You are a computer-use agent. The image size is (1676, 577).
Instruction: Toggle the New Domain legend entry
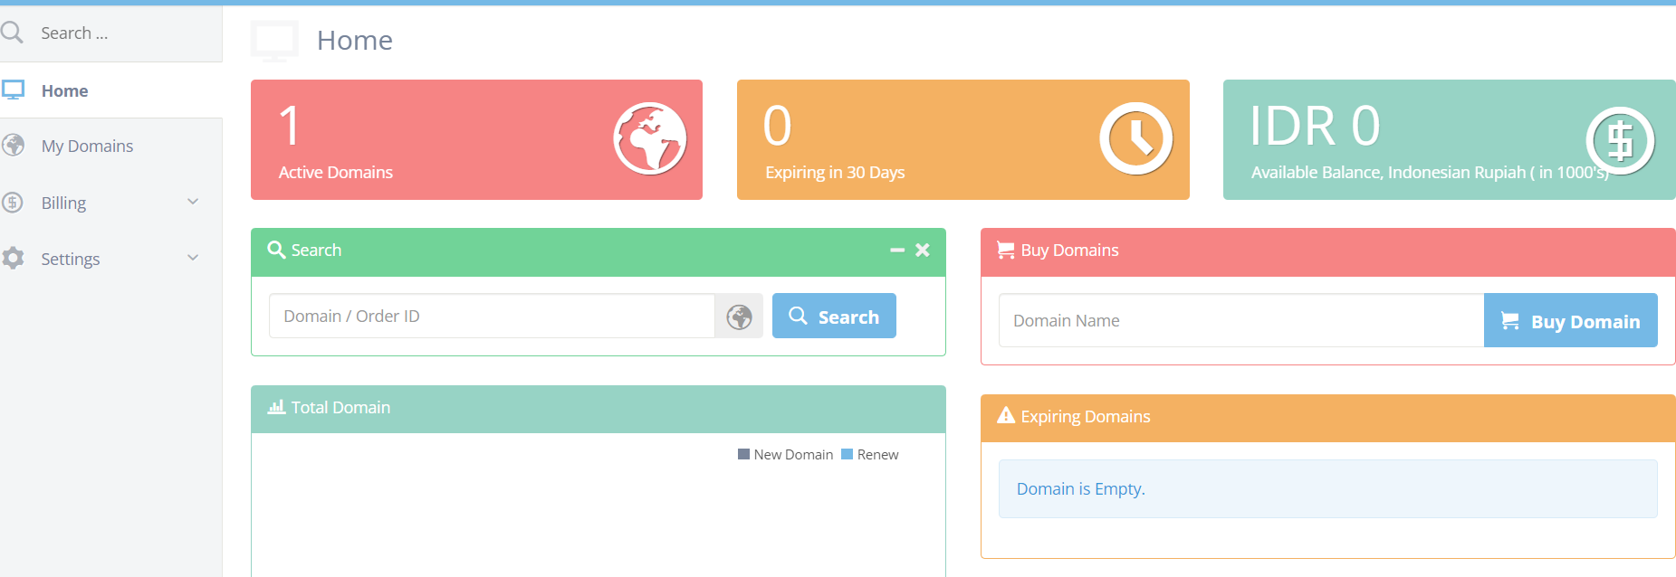(786, 454)
